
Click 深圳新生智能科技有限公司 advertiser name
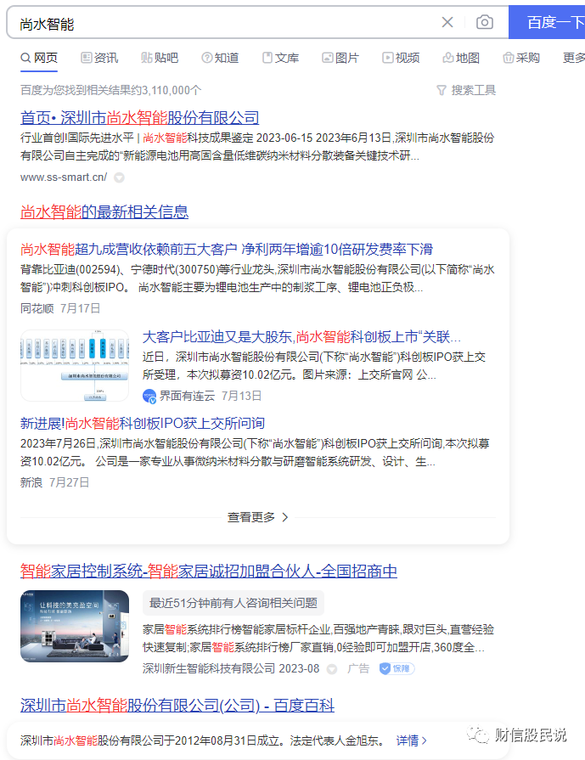(209, 669)
